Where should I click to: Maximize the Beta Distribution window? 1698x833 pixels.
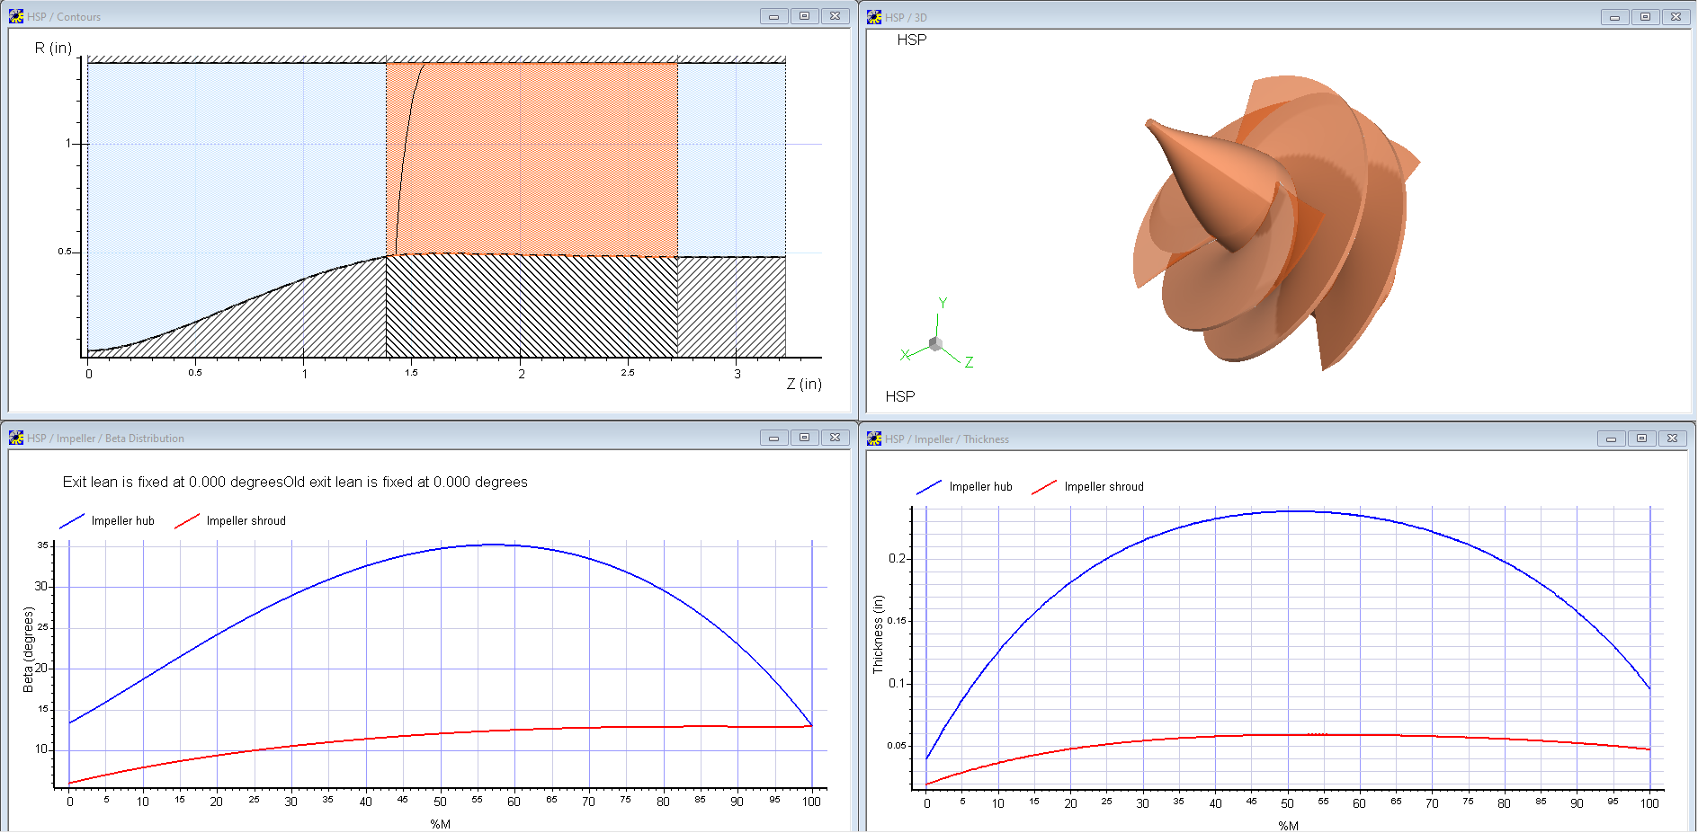coord(804,438)
